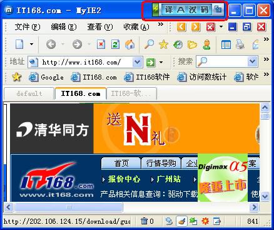Open the Forward history dropdown arrow
The height and width of the screenshot is (230, 274).
[x=89, y=44]
